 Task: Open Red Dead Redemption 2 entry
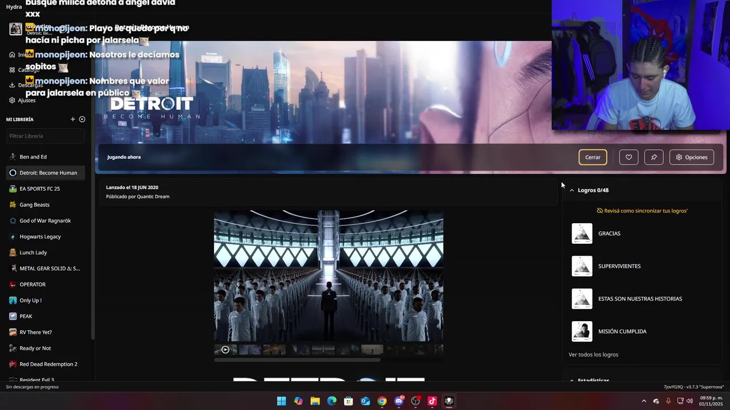point(46,364)
